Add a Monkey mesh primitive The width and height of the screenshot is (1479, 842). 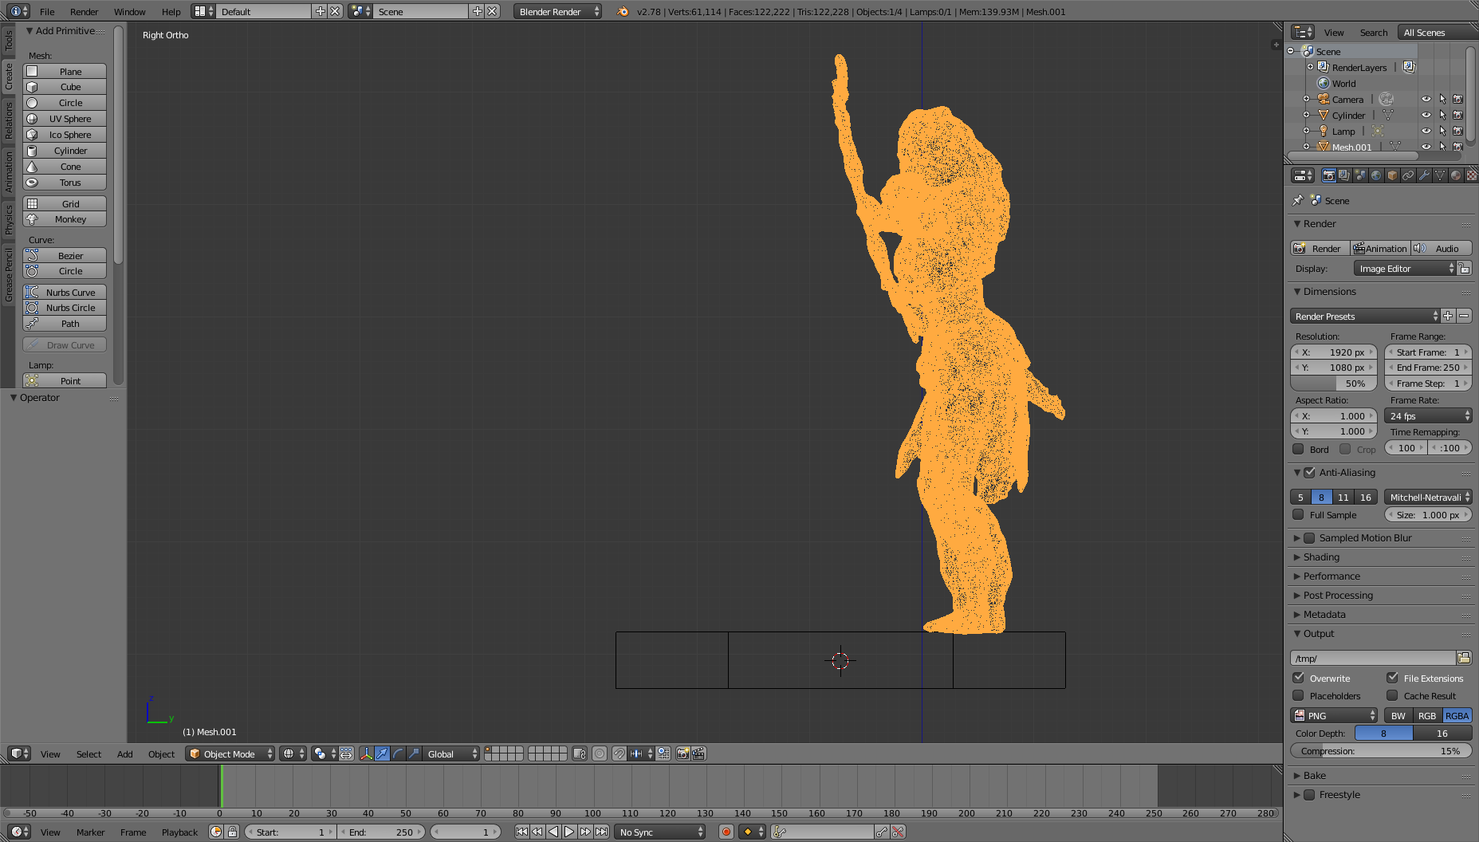coord(65,219)
